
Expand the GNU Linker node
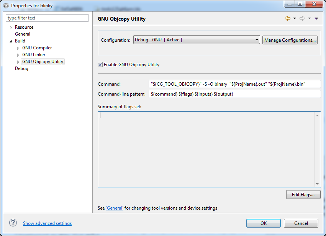18,55
